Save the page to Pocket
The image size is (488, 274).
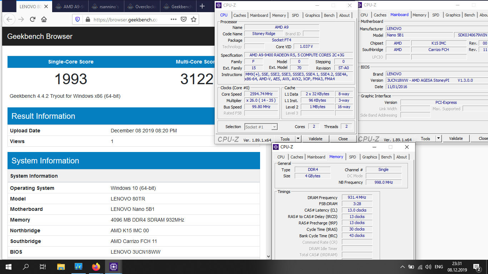[183, 19]
